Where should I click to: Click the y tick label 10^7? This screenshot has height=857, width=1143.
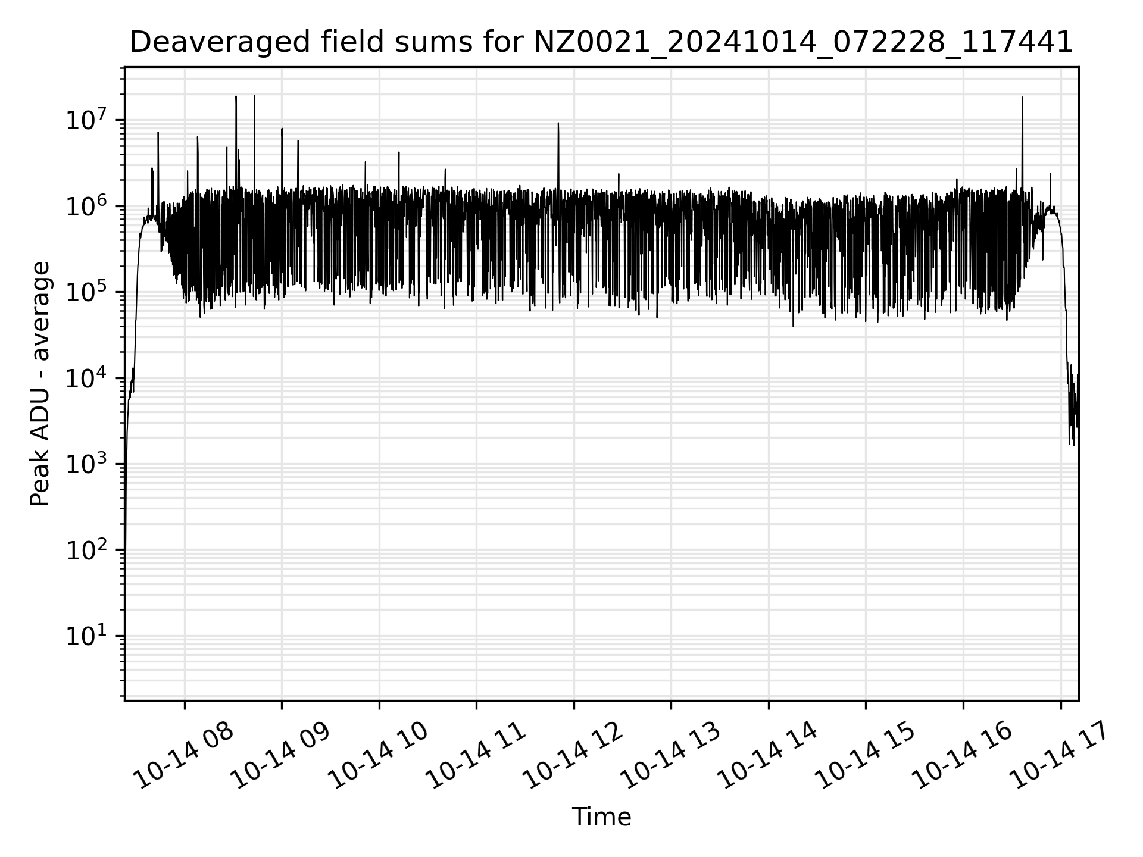pyautogui.click(x=86, y=120)
